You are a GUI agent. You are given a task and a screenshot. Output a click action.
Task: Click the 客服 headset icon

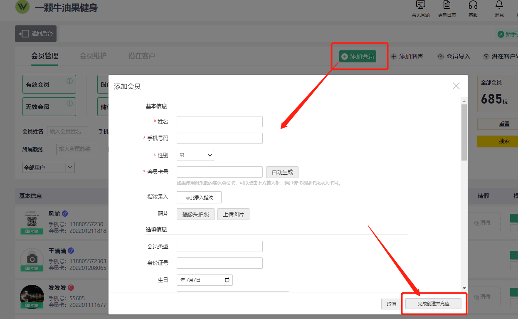[x=473, y=5]
